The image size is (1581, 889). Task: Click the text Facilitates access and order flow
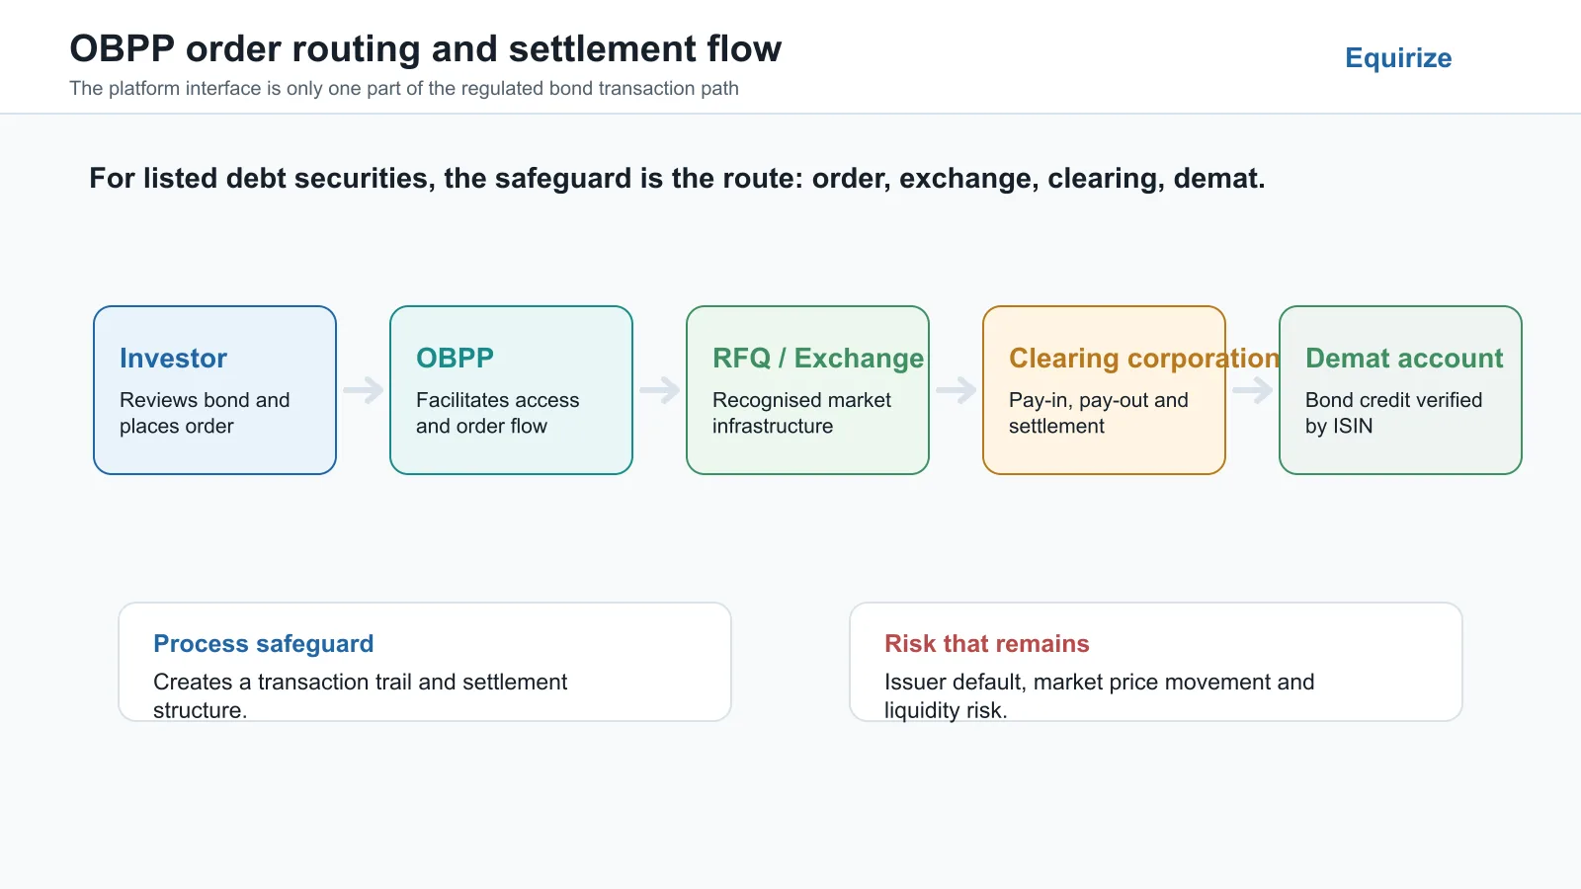(498, 413)
